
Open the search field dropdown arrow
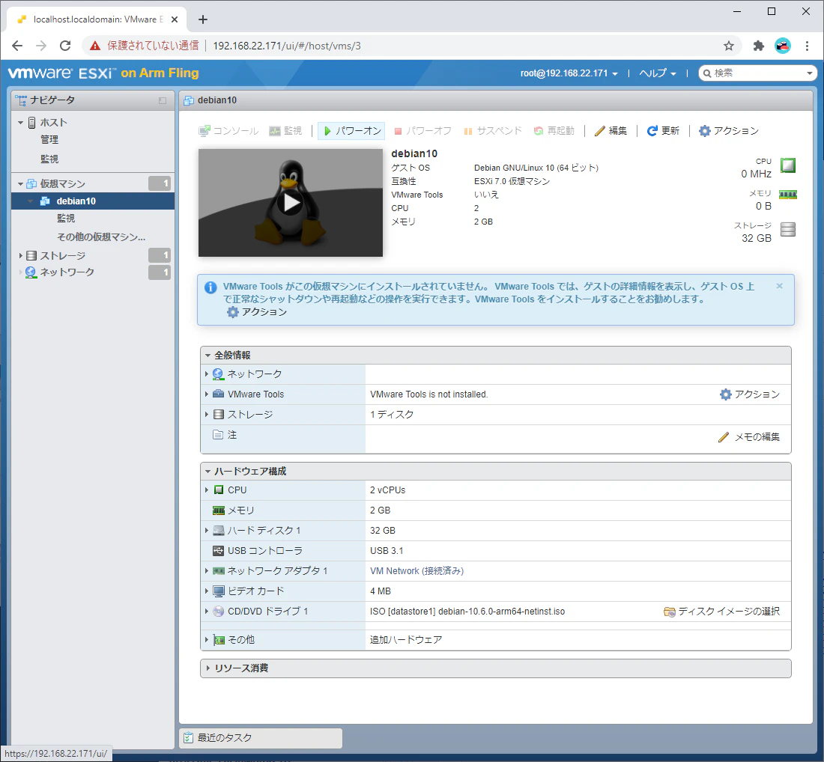tap(809, 73)
